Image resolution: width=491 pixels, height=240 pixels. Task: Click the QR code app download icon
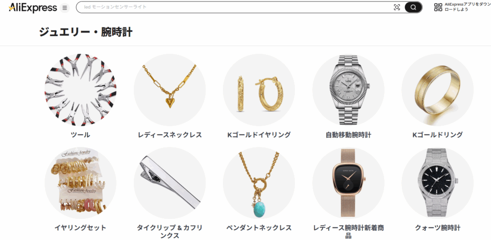tap(438, 7)
